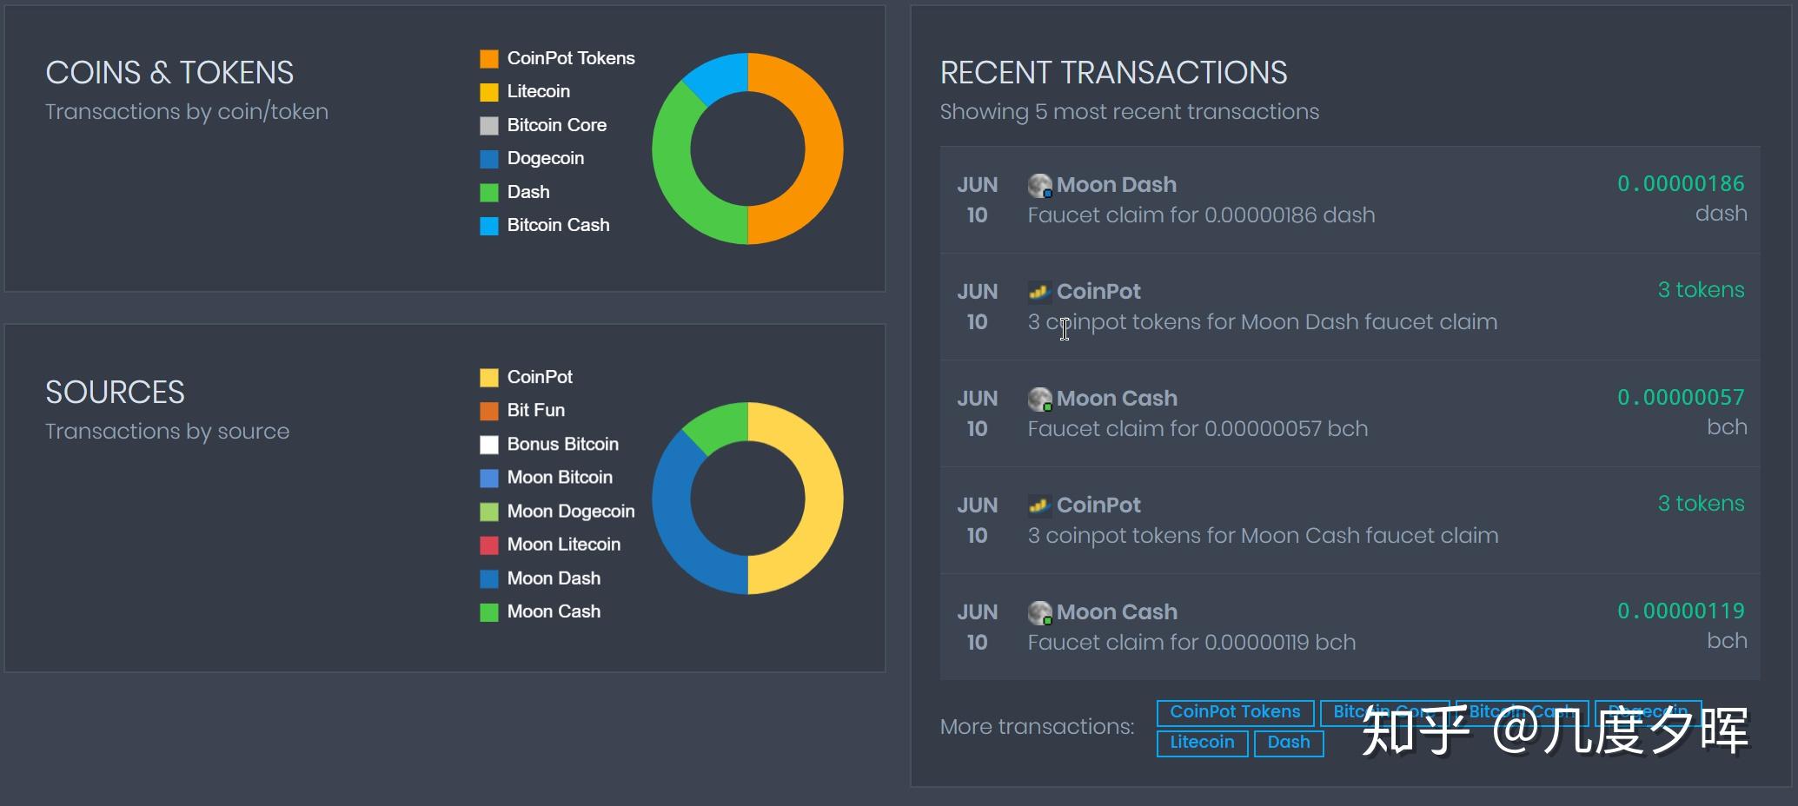Click the Moon Litecoin legend label

tap(564, 545)
